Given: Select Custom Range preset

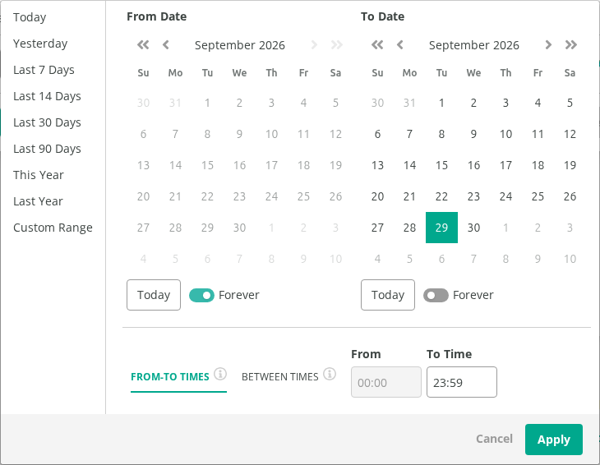Looking at the screenshot, I should 53,228.
